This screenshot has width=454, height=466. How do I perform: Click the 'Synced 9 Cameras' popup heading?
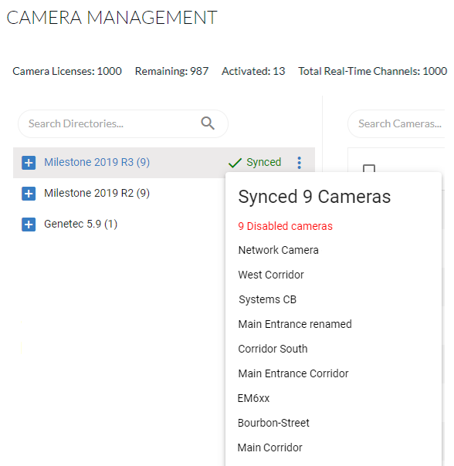(314, 197)
